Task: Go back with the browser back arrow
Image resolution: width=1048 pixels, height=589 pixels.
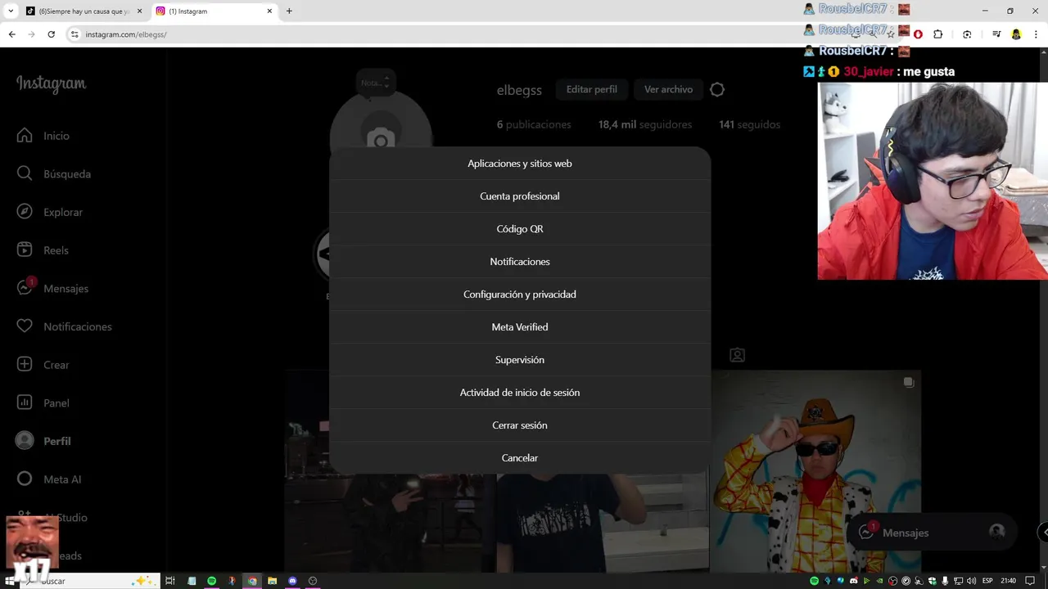Action: pos(11,34)
